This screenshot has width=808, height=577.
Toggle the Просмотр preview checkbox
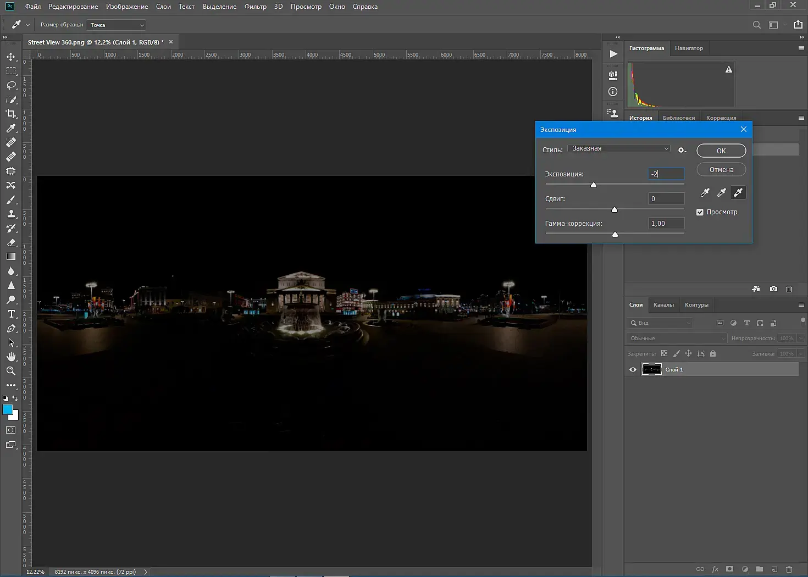coord(700,212)
